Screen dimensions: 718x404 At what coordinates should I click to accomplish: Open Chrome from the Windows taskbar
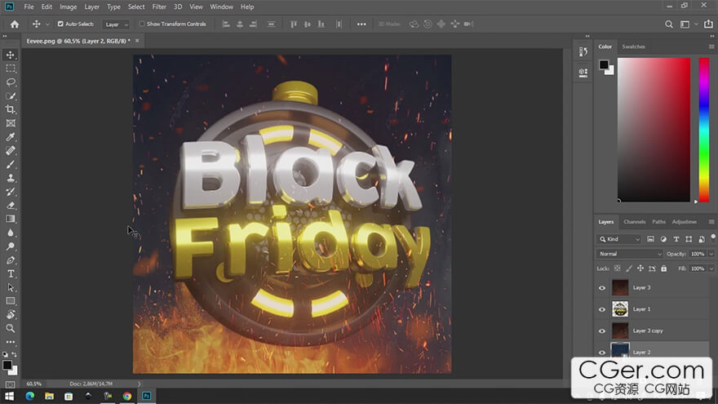point(127,396)
